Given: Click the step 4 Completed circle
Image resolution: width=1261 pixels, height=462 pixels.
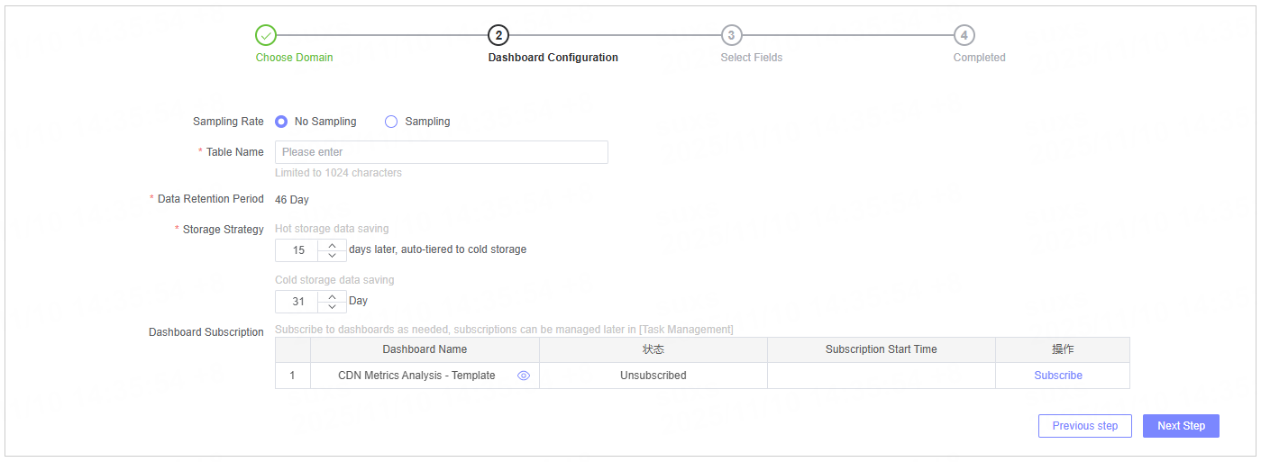Looking at the screenshot, I should point(964,35).
